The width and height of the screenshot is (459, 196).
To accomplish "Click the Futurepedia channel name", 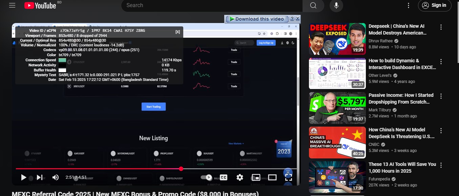I will [380, 179].
